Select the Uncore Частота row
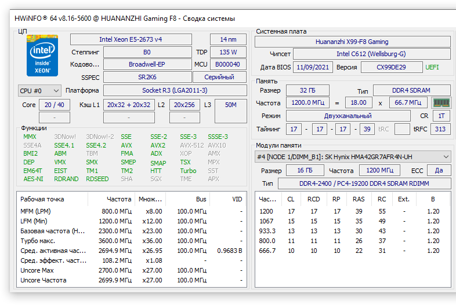The image size is (456, 305). [132, 280]
